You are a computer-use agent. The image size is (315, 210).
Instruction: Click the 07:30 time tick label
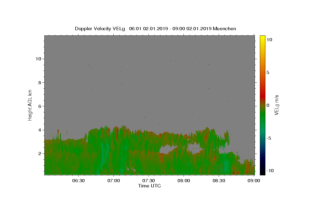coord(149,181)
